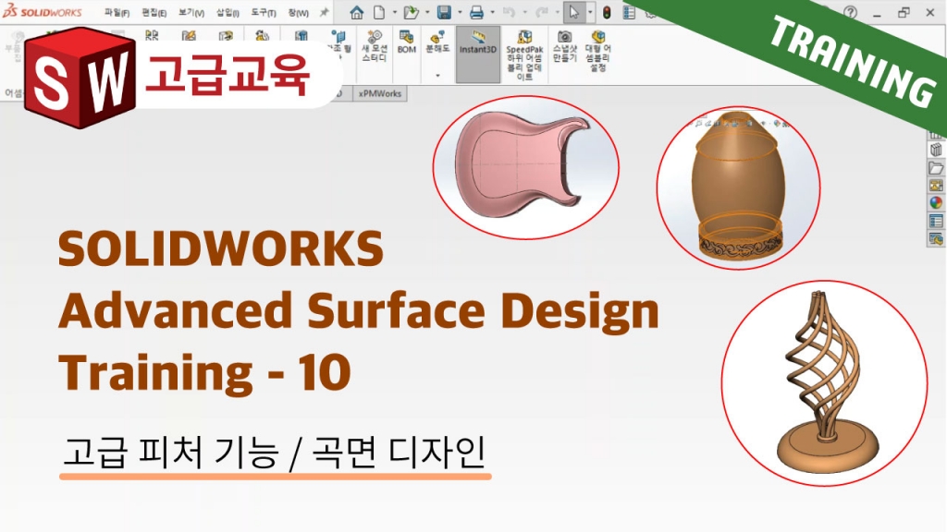Expand the dropdown arrow under 분해도
The height and width of the screenshot is (532, 947).
coord(437,76)
